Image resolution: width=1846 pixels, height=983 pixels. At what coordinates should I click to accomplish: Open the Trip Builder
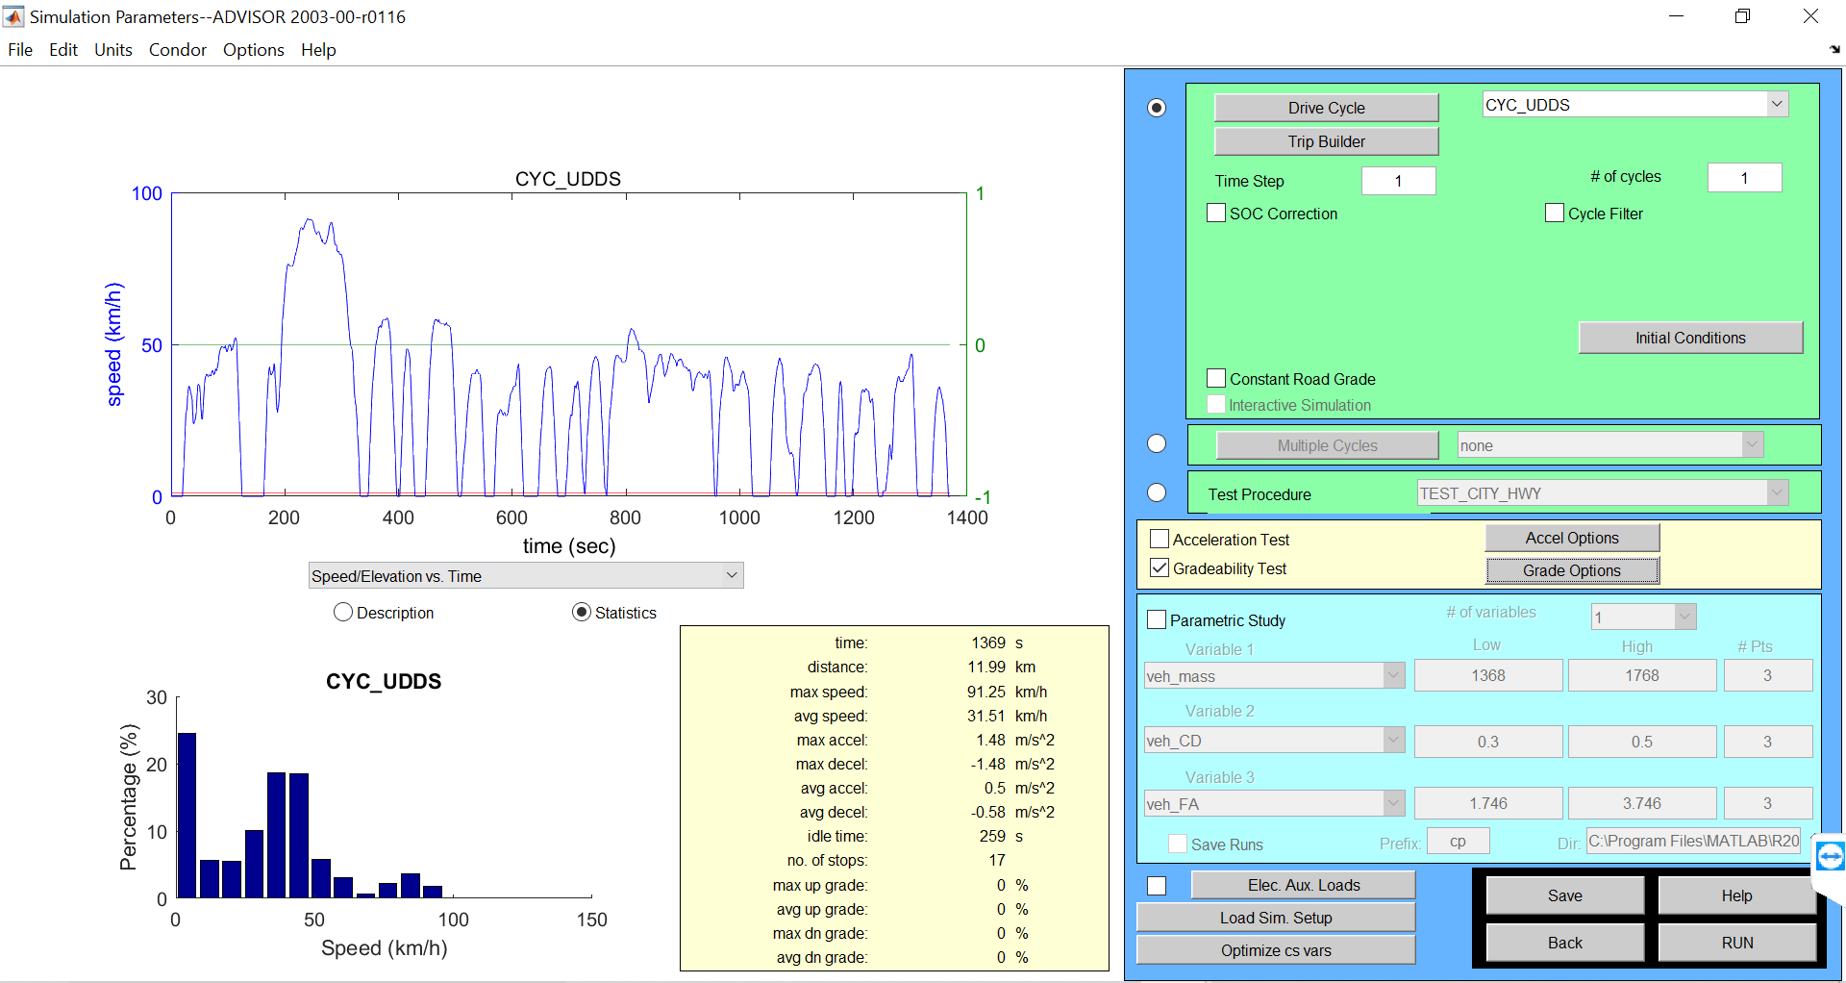pyautogui.click(x=1326, y=140)
